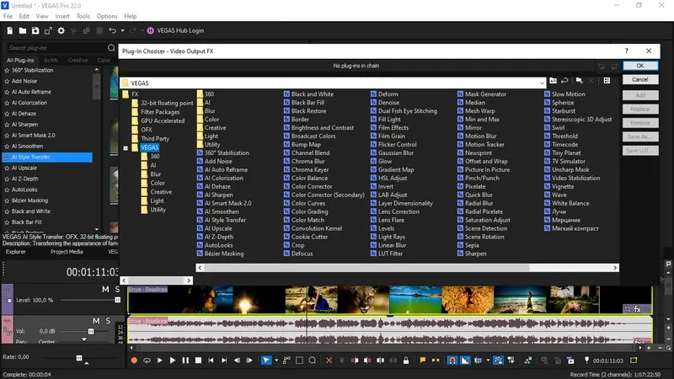Mute the video track with M
674x379 pixels.
(105, 290)
